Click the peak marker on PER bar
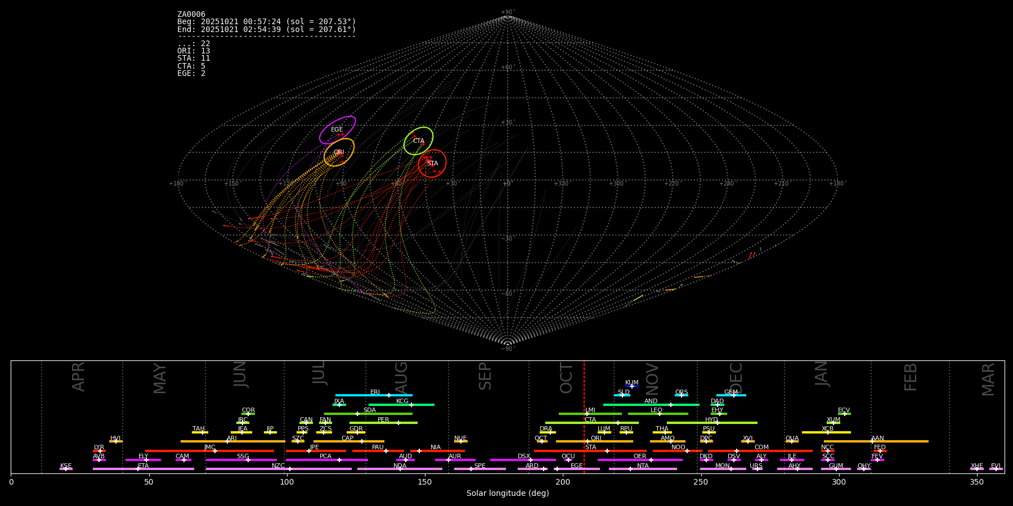 [398, 423]
